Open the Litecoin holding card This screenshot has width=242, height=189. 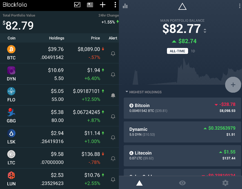(x=182, y=155)
